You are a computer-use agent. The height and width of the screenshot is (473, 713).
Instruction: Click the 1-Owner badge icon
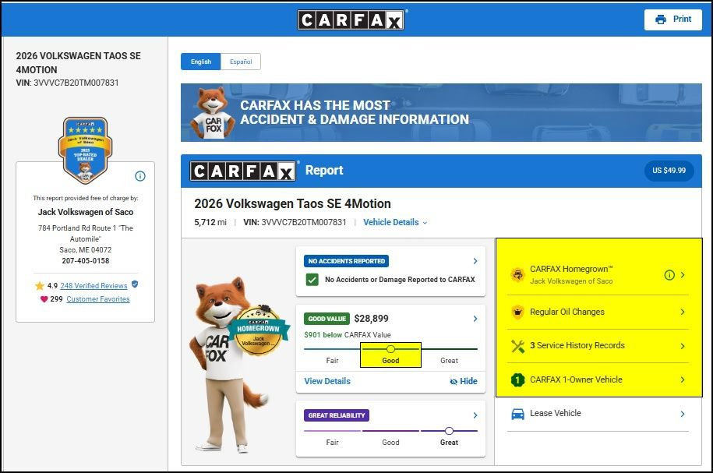[x=517, y=379]
